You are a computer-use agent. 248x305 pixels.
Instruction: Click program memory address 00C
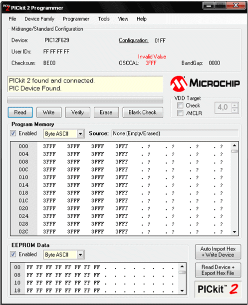(23, 169)
